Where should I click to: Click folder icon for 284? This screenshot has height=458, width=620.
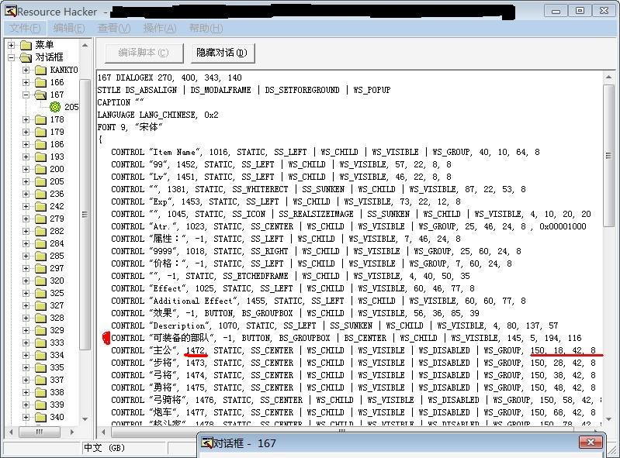point(40,243)
